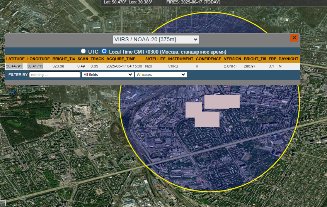
Task: Click the lower fire detection pixel
Action: click(207, 119)
